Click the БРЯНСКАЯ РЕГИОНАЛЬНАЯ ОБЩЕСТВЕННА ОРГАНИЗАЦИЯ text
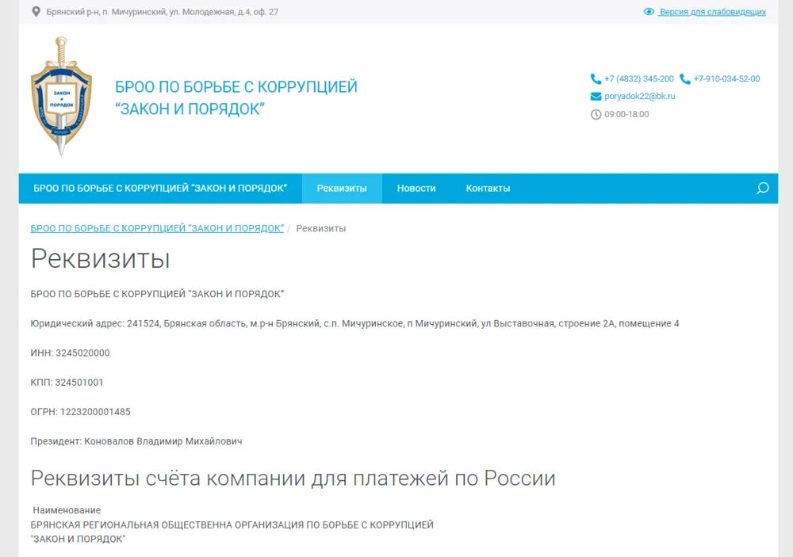Screen dimensions: 793x557 [x=232, y=532]
